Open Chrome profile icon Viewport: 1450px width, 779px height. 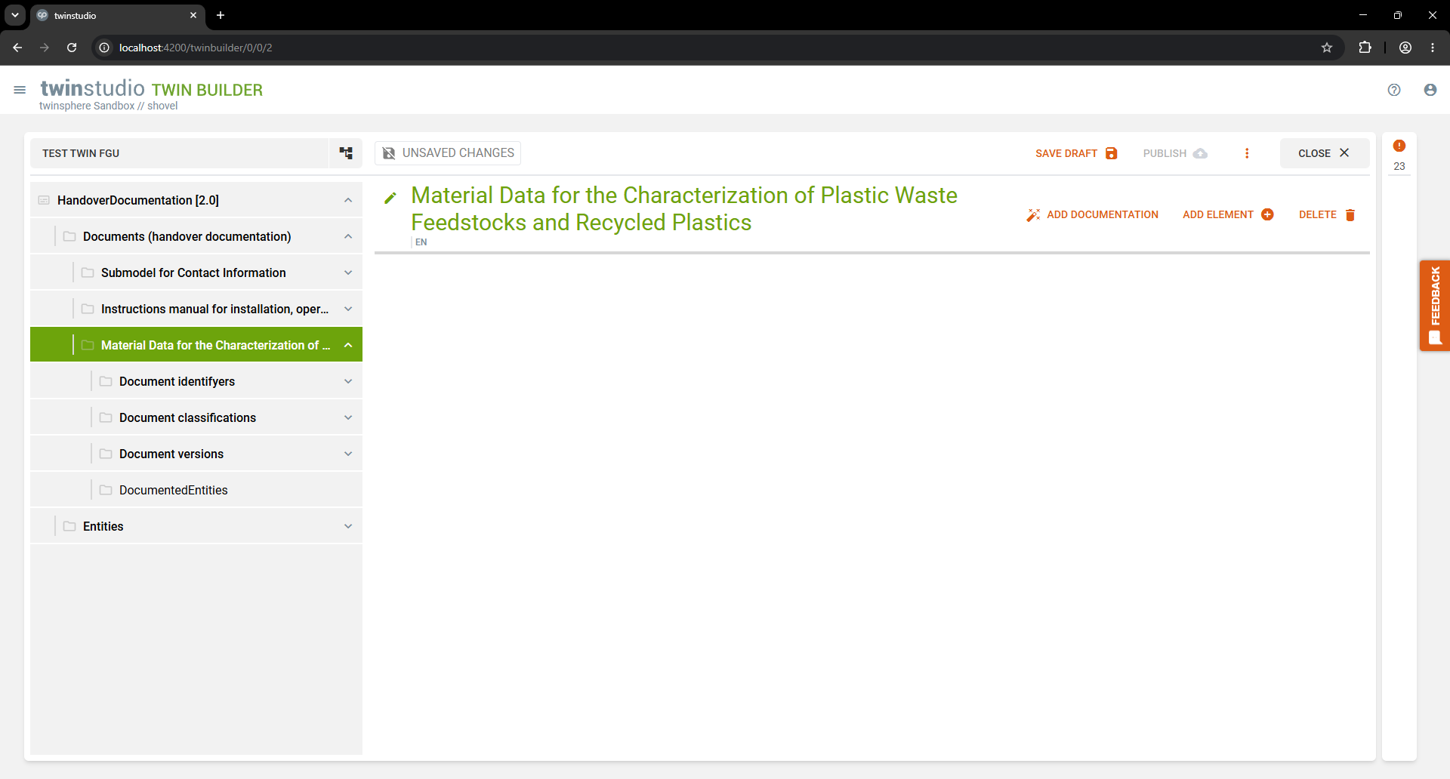(1405, 48)
